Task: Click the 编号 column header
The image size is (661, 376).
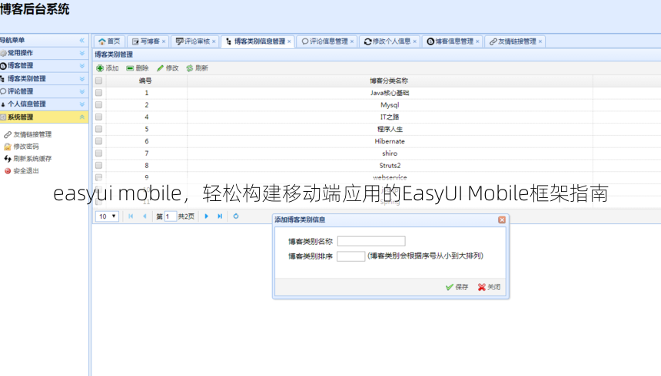Action: [145, 81]
